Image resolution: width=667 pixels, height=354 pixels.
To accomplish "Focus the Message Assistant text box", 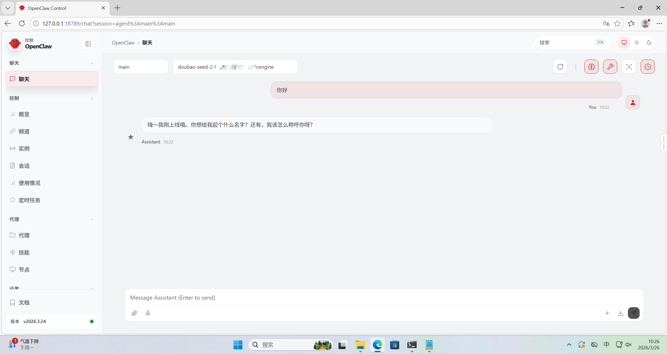I will click(384, 298).
